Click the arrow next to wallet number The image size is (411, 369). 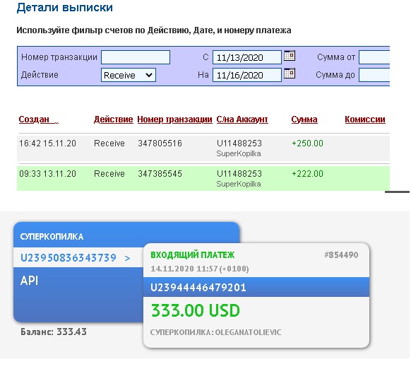127,259
